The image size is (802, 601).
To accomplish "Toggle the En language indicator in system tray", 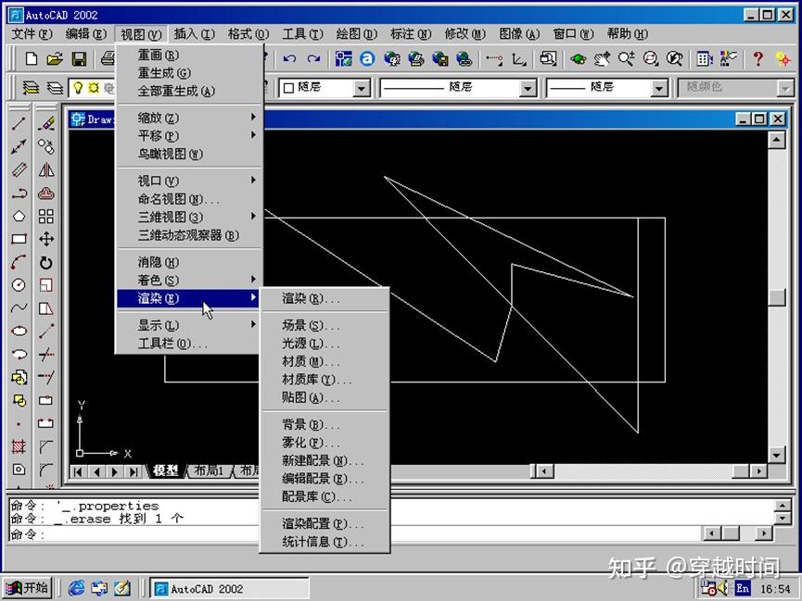I will click(x=743, y=588).
